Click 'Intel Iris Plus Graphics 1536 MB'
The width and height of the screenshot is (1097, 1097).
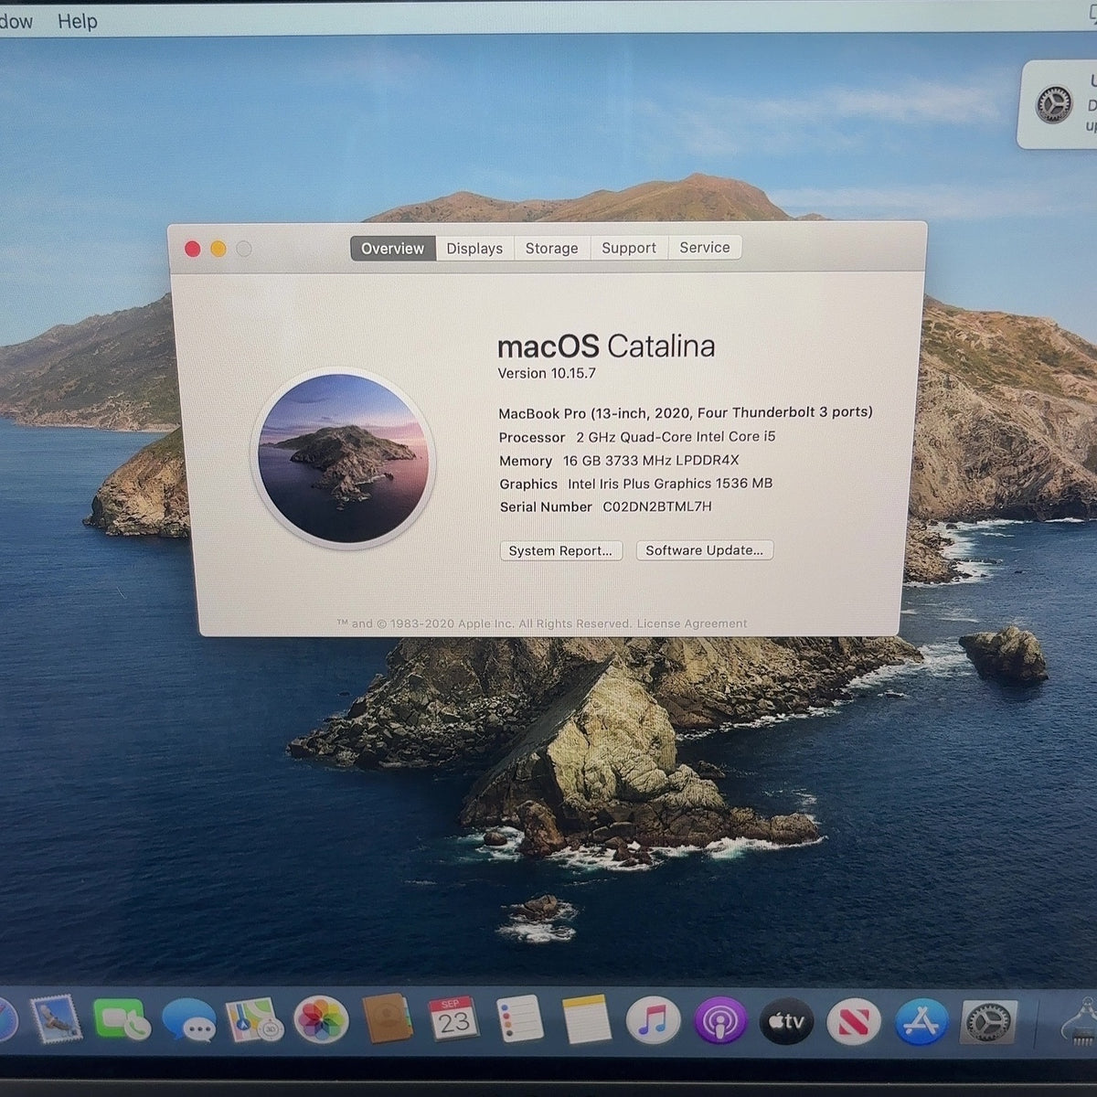(x=669, y=484)
